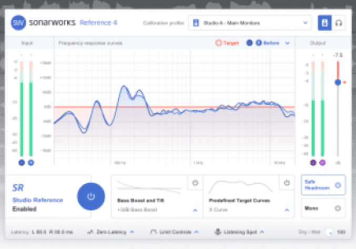Enable the Mono toggle
Viewport: 356px width, 249px height.
coord(337,208)
